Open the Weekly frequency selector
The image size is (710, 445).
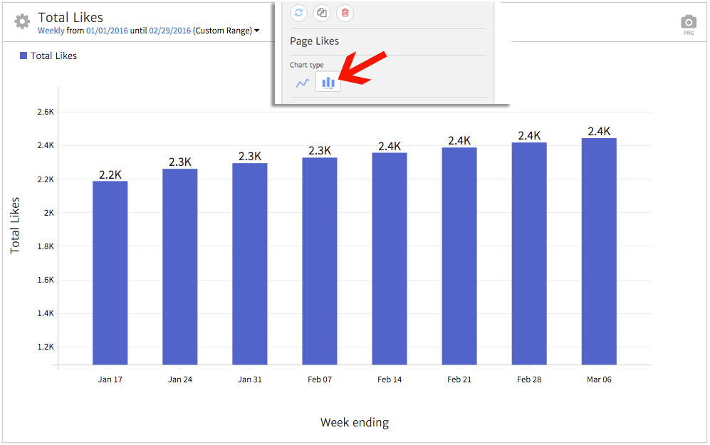[50, 31]
